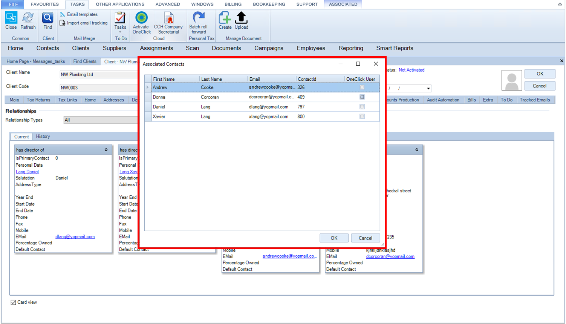This screenshot has height=324, width=566.
Task: Tick OneClick User for Andrew Cooke
Action: [362, 87]
